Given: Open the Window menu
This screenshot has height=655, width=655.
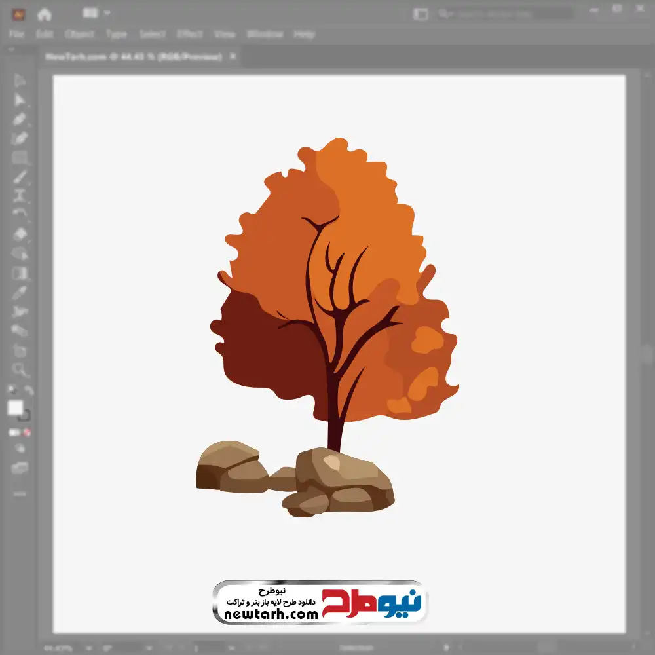Looking at the screenshot, I should tap(264, 34).
